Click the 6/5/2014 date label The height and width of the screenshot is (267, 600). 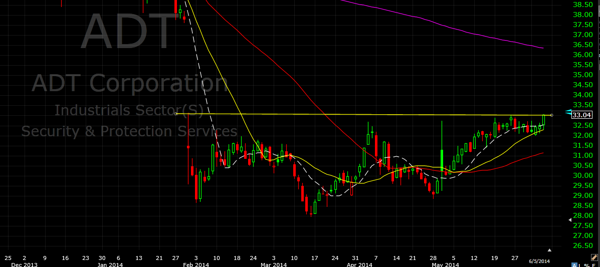coord(539,261)
